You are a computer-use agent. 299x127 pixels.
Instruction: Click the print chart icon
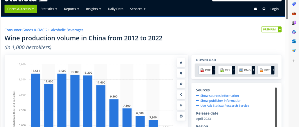coord(181,116)
